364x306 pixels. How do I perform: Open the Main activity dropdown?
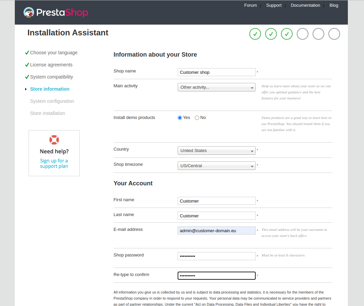pos(216,87)
